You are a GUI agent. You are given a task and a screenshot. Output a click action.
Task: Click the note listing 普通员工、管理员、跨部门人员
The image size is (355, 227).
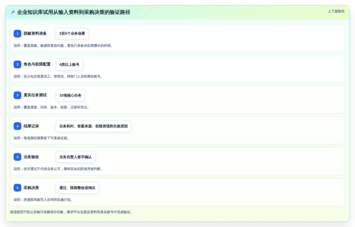59,77
